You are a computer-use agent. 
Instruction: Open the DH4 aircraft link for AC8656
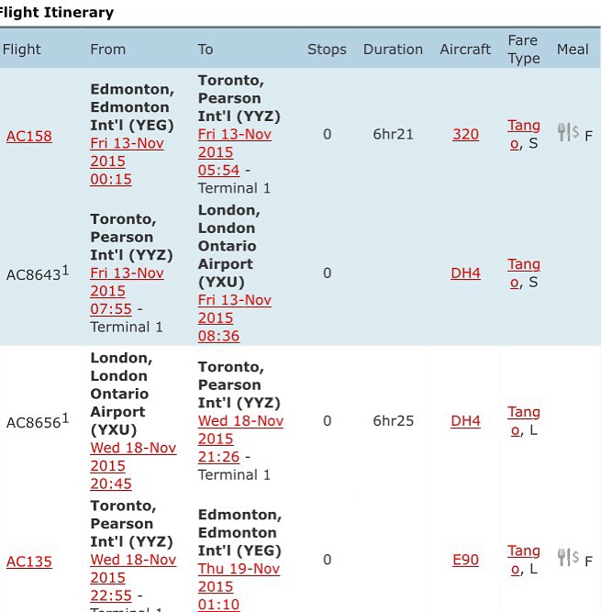pyautogui.click(x=465, y=421)
